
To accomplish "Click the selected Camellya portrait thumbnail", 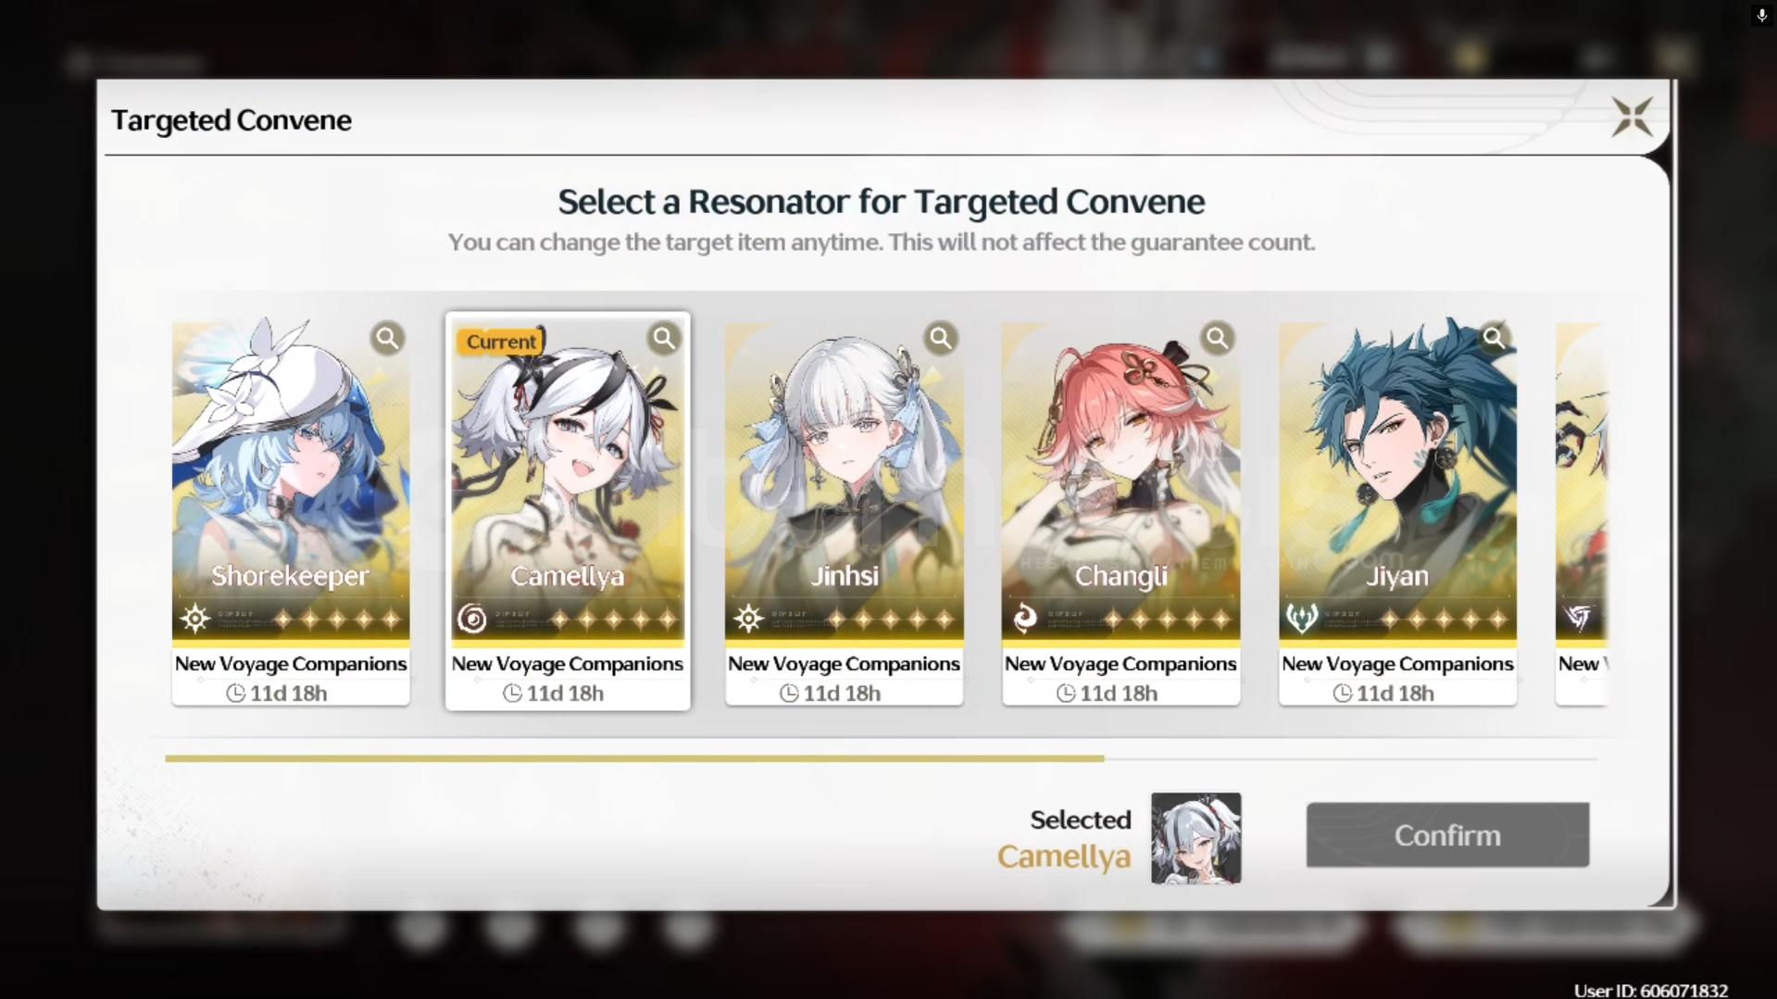I will [x=1195, y=838].
